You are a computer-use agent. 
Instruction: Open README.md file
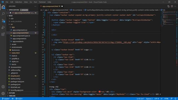pyautogui.click(x=15, y=87)
